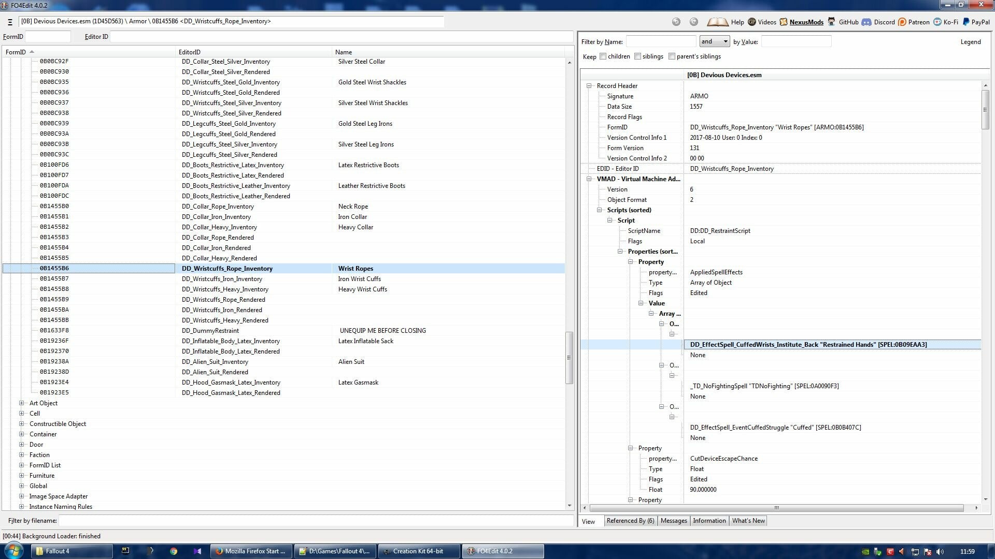The width and height of the screenshot is (995, 559).
Task: Switch to Referenced By (6) tab
Action: pos(630,521)
